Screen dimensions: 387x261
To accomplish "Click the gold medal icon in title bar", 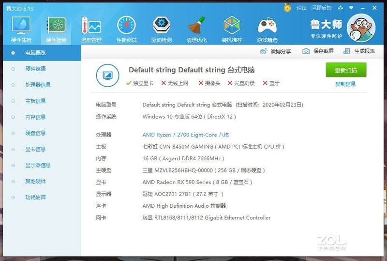I will [x=287, y=8].
